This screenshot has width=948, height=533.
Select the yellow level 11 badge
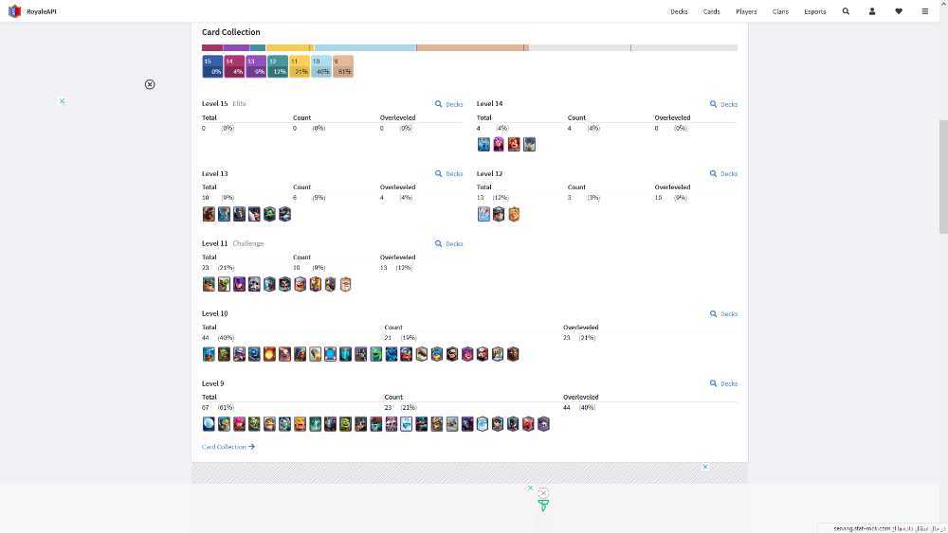(300, 66)
